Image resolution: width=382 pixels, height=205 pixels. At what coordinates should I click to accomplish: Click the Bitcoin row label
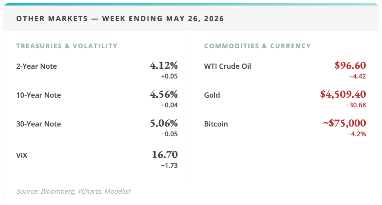[x=216, y=124]
